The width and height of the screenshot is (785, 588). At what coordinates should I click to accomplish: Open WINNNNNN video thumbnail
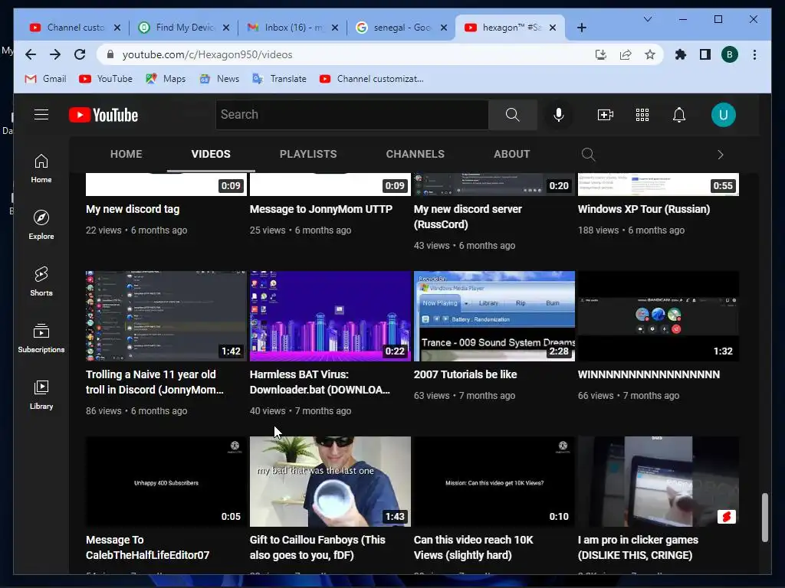659,316
